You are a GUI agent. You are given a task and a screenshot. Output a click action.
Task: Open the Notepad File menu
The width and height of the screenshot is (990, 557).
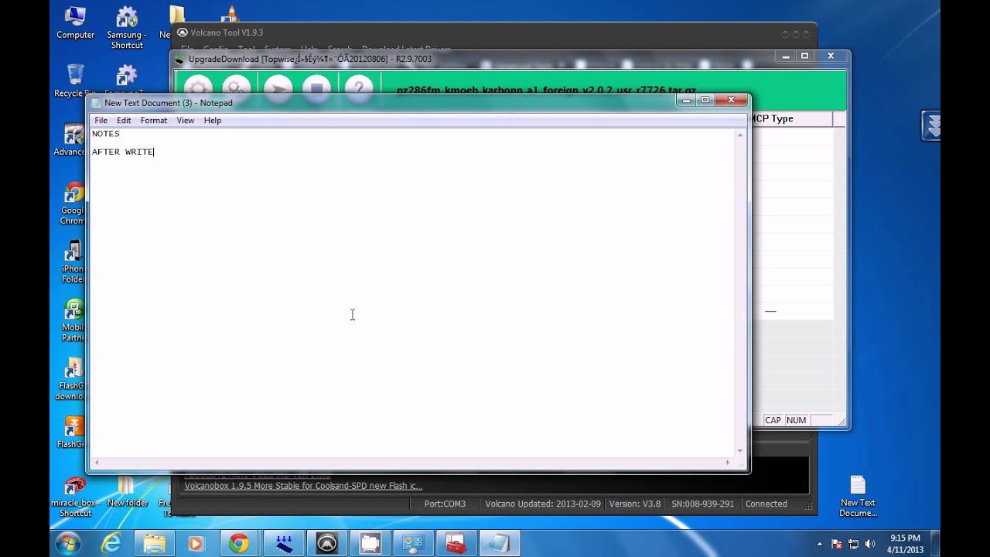(x=101, y=121)
